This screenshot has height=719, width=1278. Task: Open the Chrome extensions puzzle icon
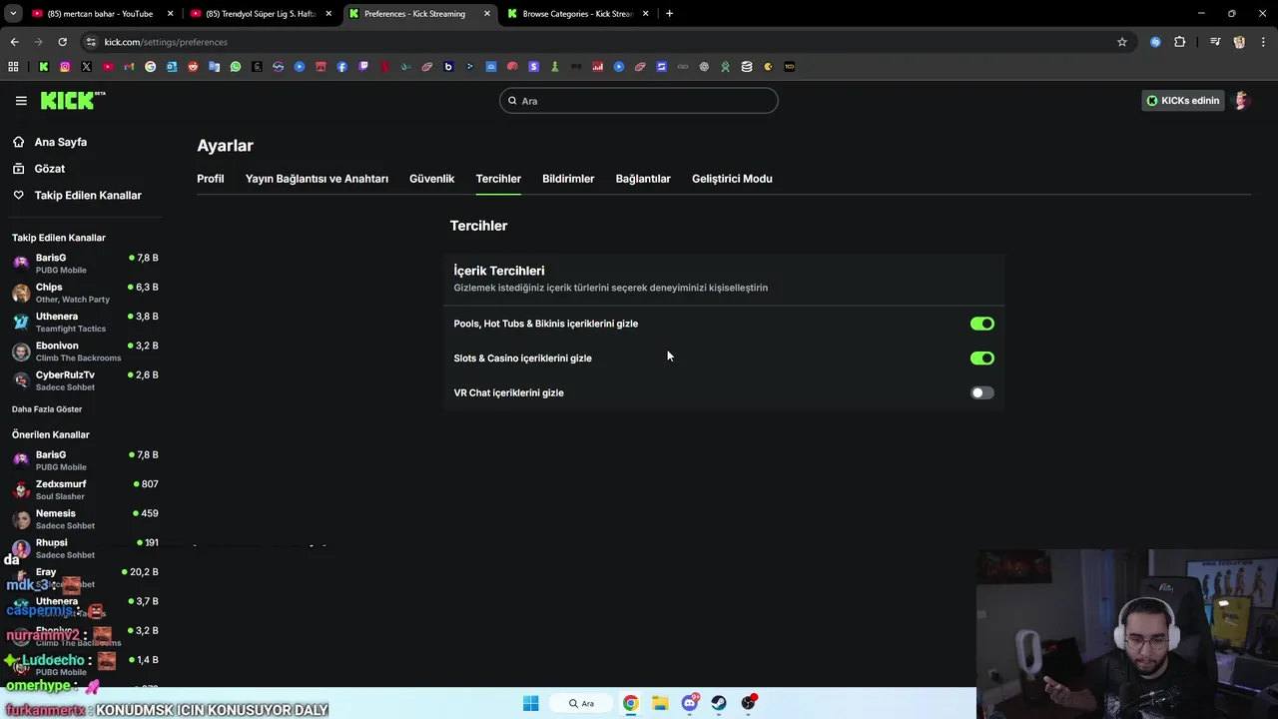[1180, 42]
